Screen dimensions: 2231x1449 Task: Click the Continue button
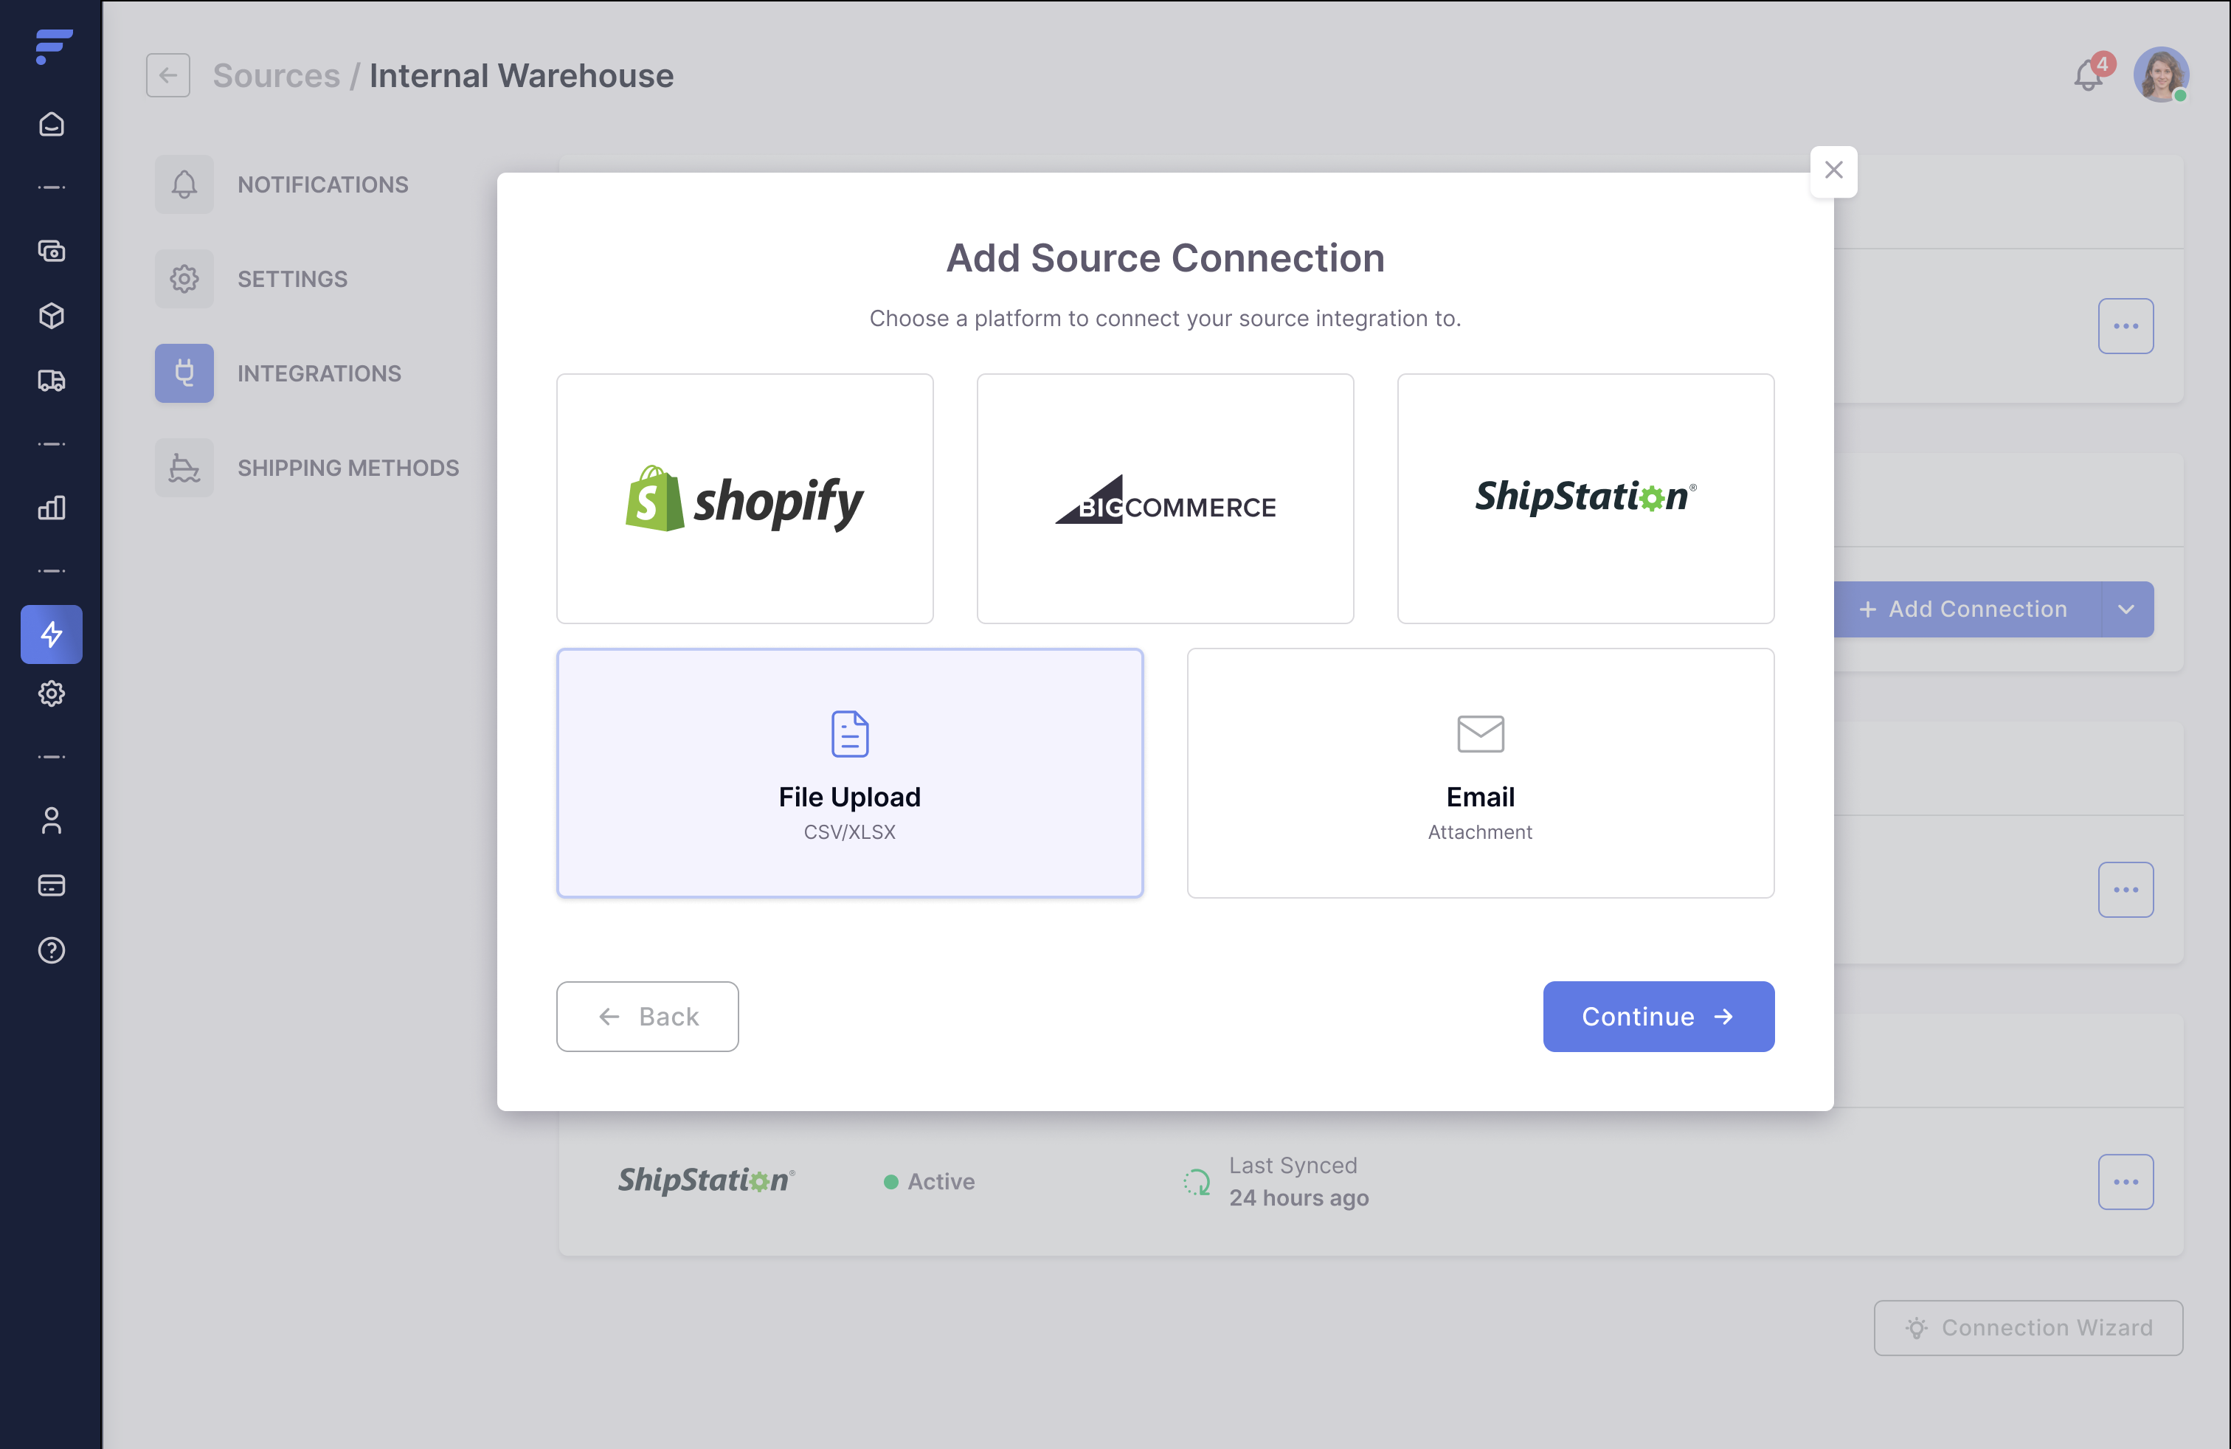1658,1017
